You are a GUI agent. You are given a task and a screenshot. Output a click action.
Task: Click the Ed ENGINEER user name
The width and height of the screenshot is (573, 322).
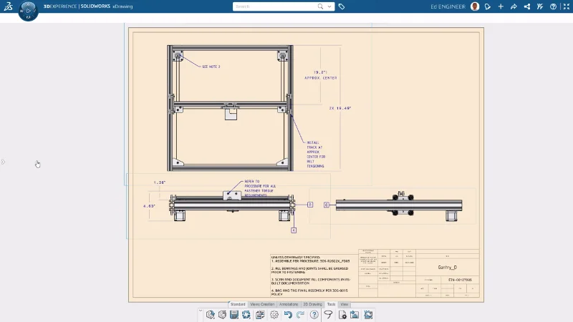(x=448, y=6)
